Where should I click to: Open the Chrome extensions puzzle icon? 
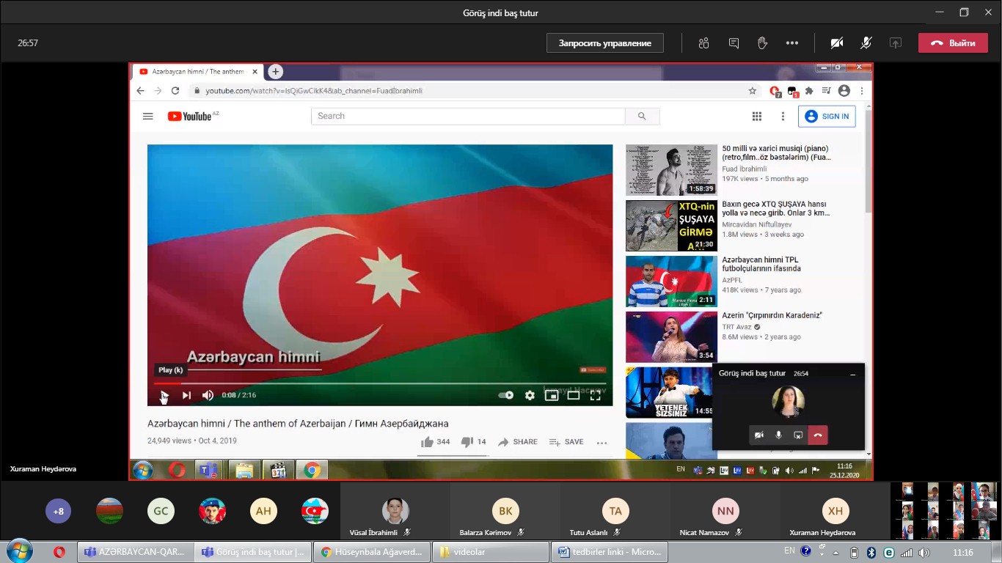[x=809, y=91]
